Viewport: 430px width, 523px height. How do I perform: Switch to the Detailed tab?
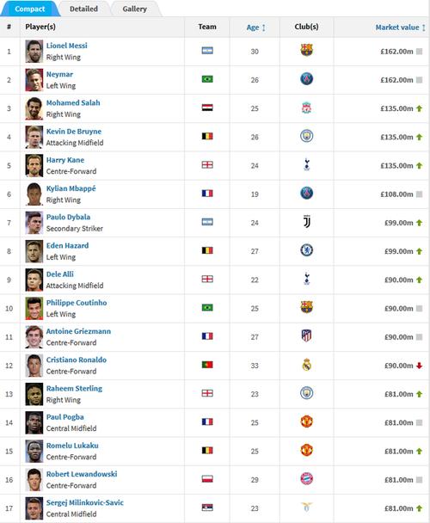pyautogui.click(x=83, y=9)
